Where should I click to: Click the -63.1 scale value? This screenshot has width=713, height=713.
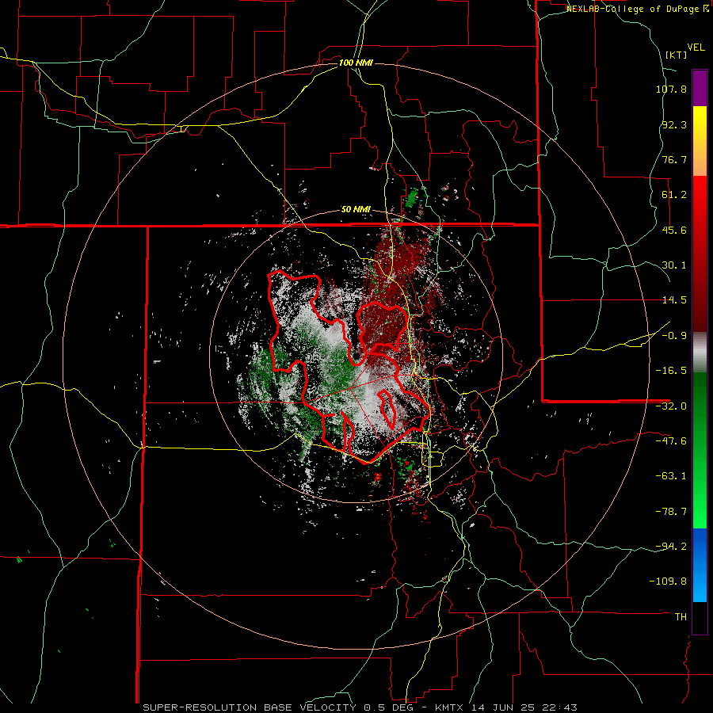(x=671, y=476)
